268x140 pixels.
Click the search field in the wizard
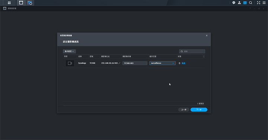[192, 51]
